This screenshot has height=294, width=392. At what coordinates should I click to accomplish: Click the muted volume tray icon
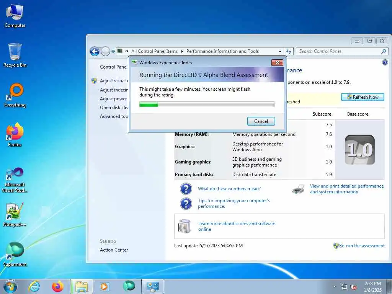353,287
